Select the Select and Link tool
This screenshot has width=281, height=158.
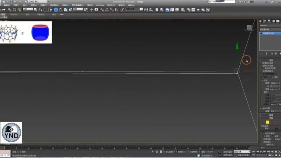tap(9, 10)
